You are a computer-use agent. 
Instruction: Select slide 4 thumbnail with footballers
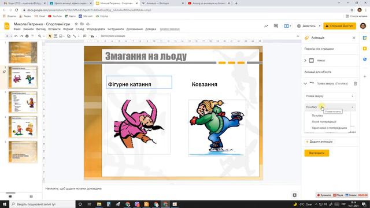tap(23, 127)
